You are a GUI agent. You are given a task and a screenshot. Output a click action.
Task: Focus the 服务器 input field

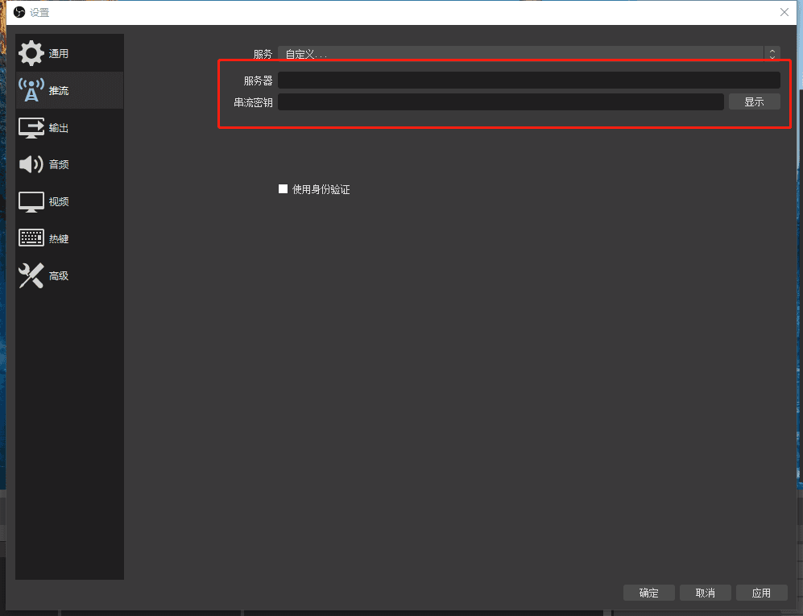[x=528, y=81]
